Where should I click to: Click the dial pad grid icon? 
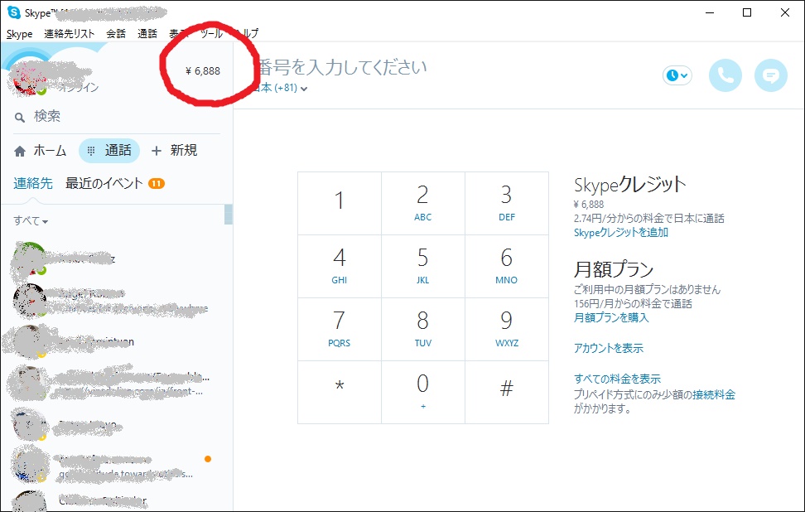tap(91, 151)
